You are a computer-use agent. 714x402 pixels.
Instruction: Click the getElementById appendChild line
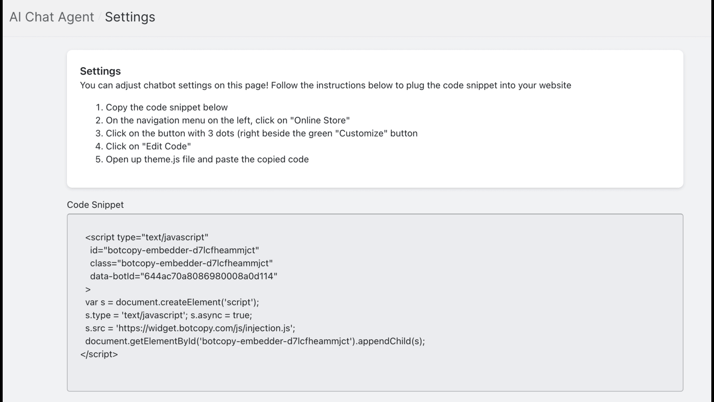[255, 341]
